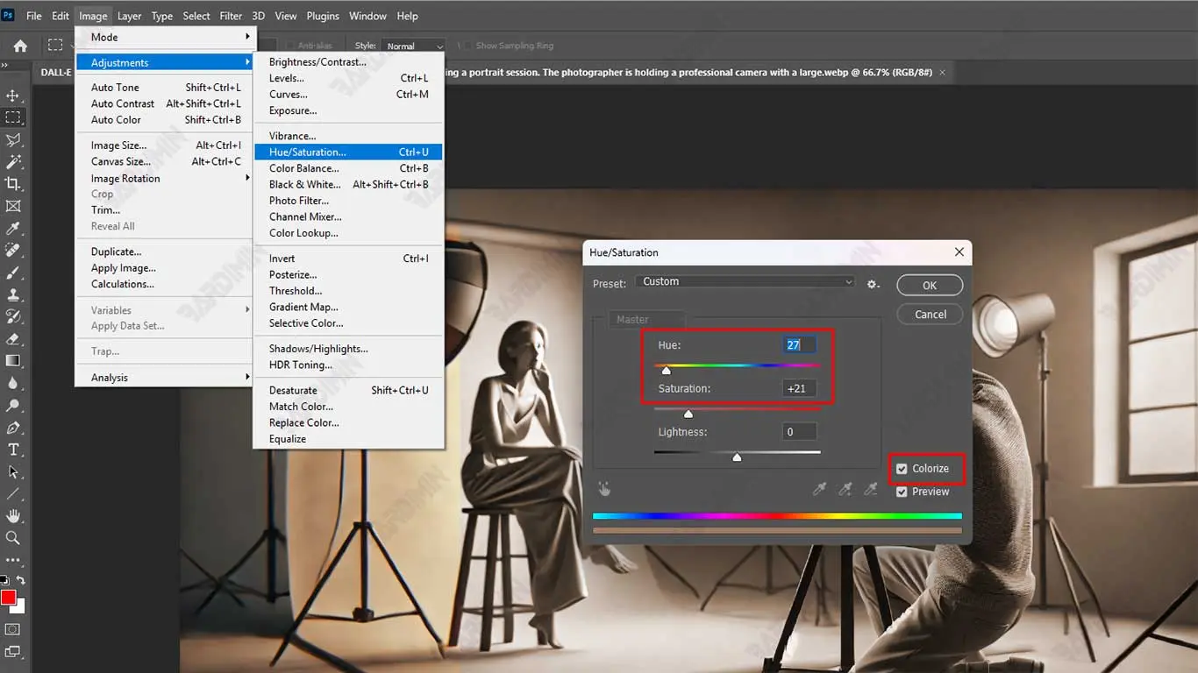This screenshot has width=1198, height=673.
Task: Toggle the Preview checkbox
Action: pos(902,492)
